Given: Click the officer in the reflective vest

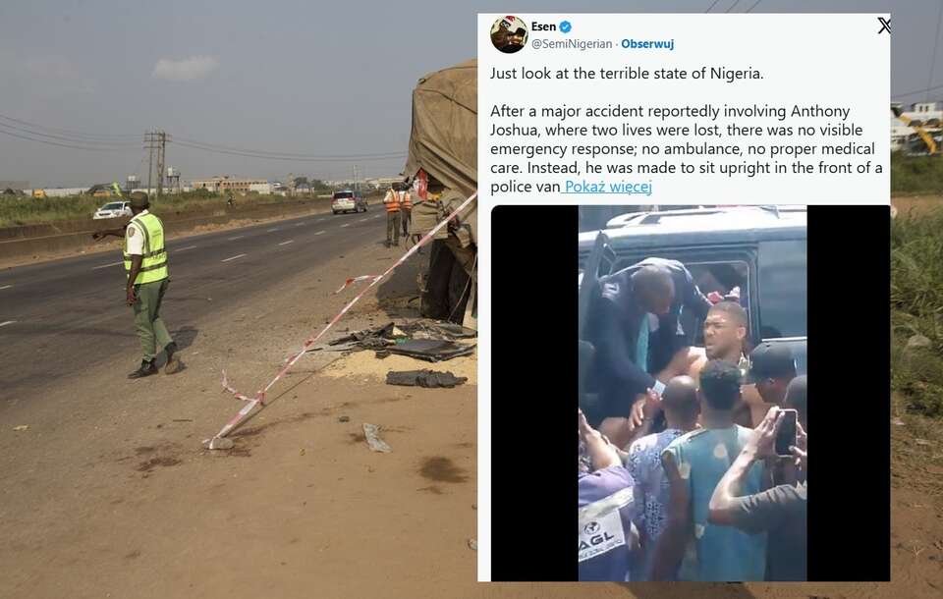Looking at the screenshot, I should point(148,285).
